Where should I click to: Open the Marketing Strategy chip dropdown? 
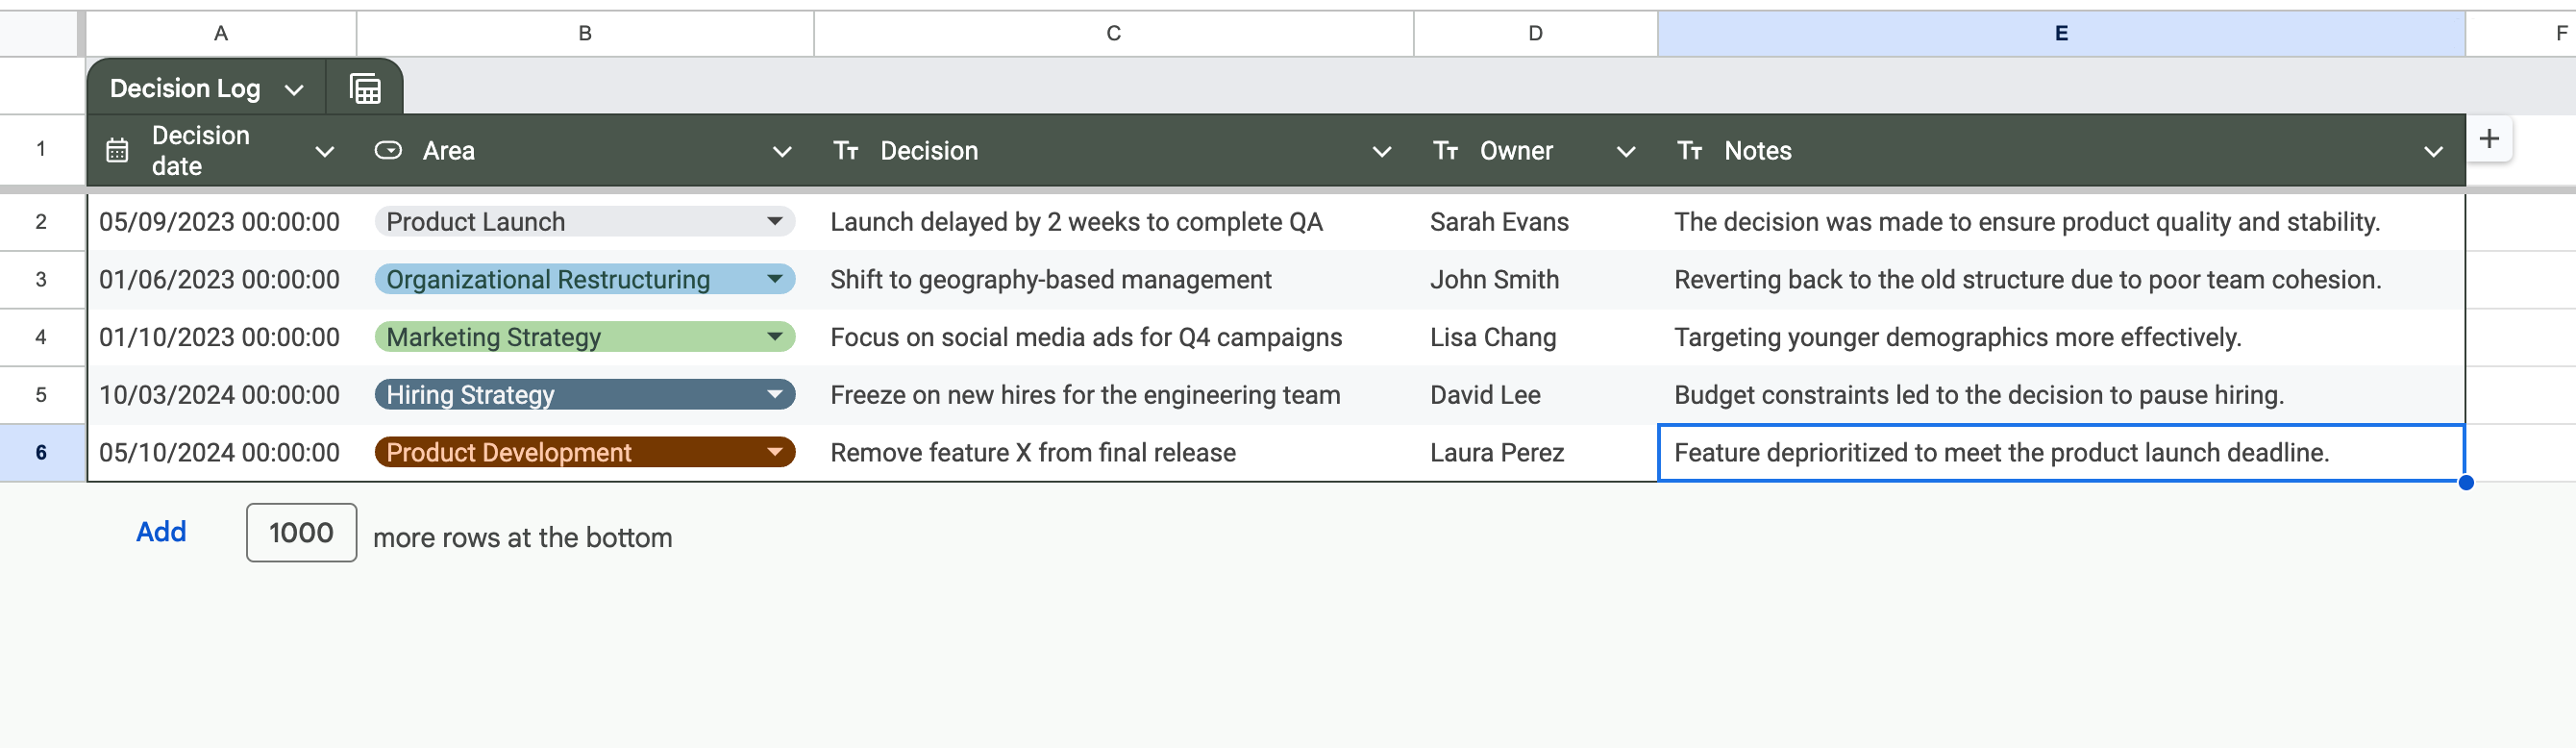[775, 337]
